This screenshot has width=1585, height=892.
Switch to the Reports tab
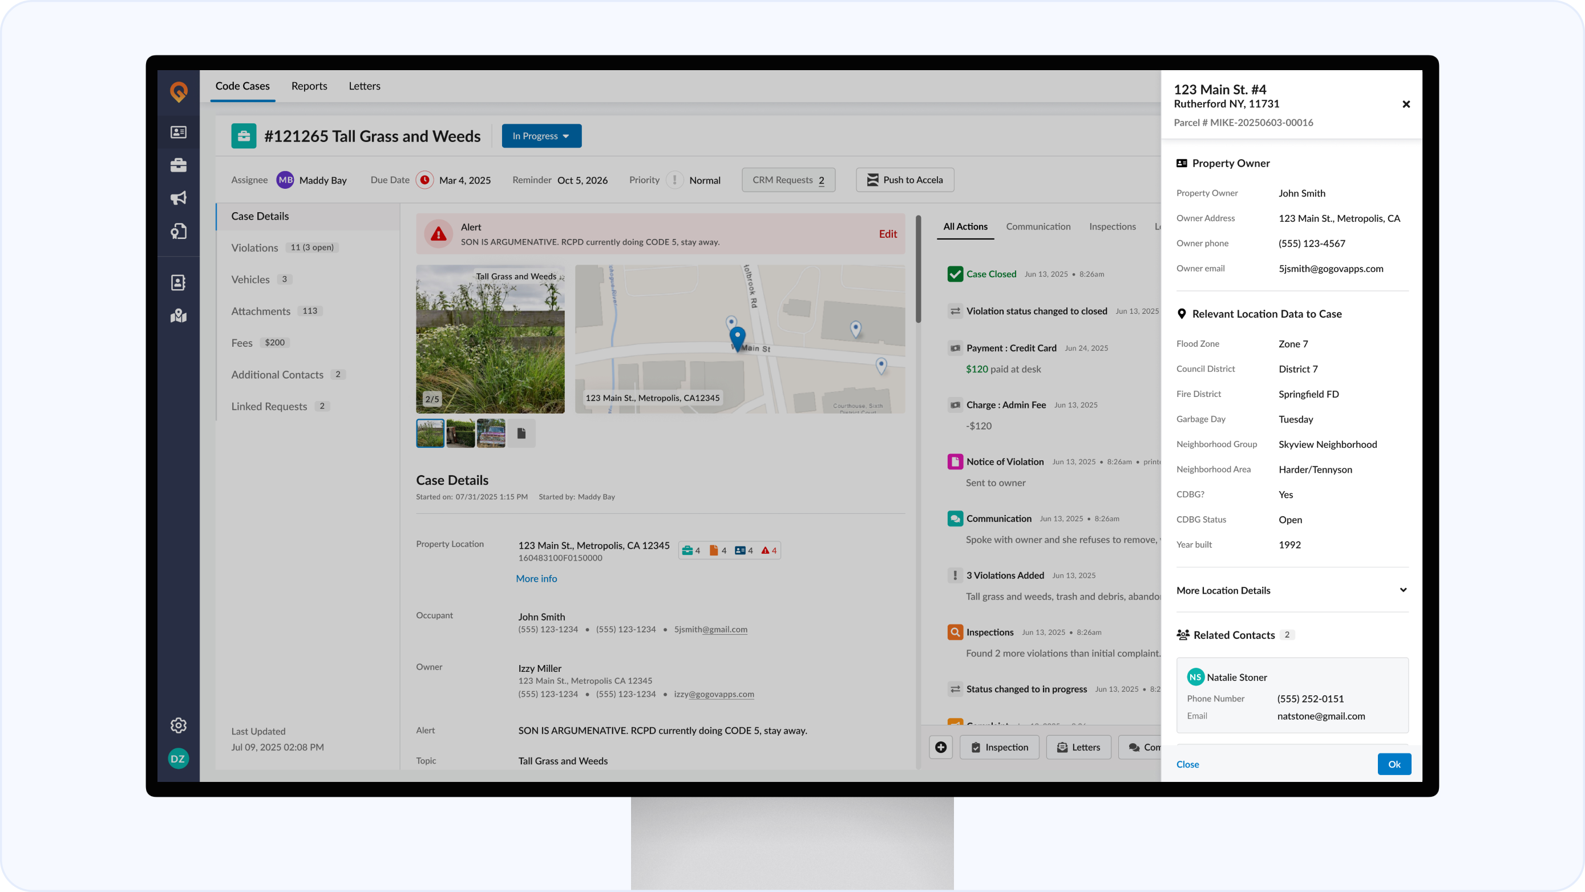click(x=309, y=86)
